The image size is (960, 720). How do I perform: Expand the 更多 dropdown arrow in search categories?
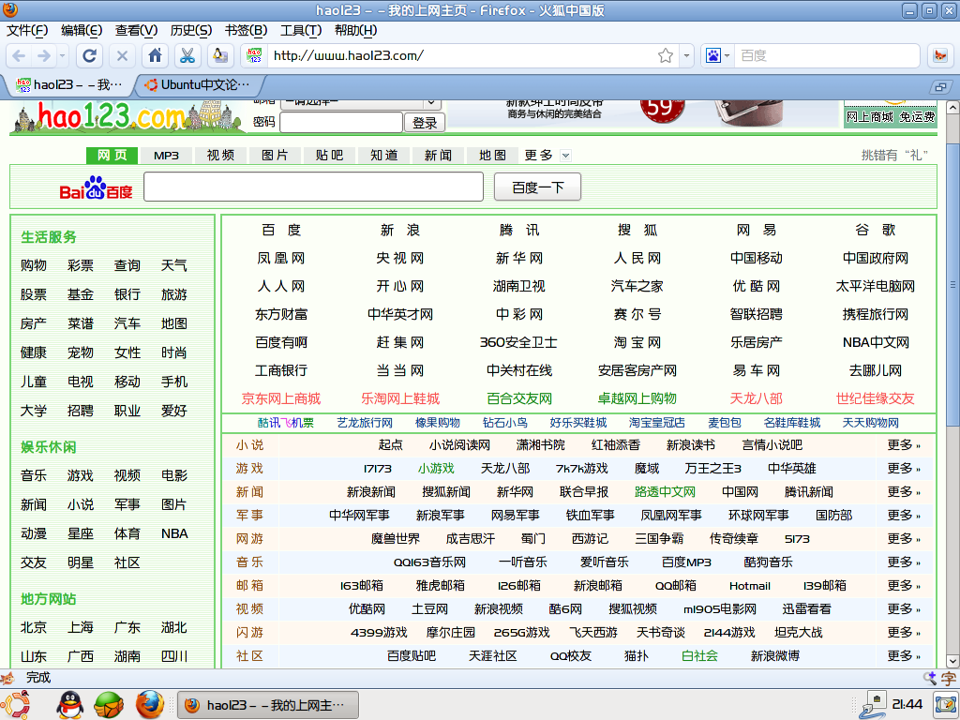pyautogui.click(x=565, y=156)
